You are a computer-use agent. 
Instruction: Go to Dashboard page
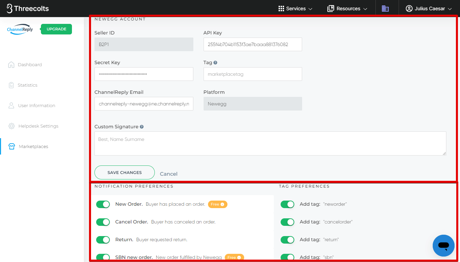(x=25, y=64)
